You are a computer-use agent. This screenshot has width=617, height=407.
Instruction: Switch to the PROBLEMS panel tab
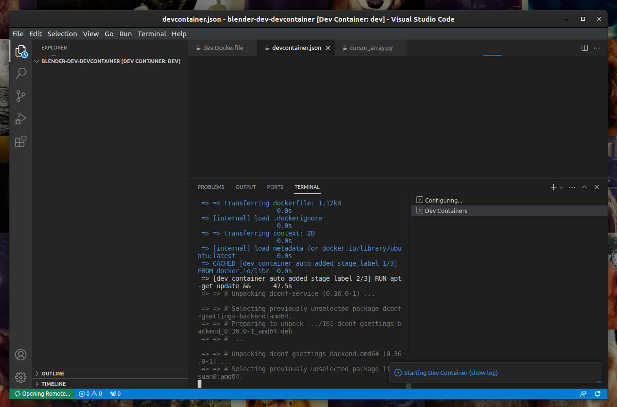211,187
